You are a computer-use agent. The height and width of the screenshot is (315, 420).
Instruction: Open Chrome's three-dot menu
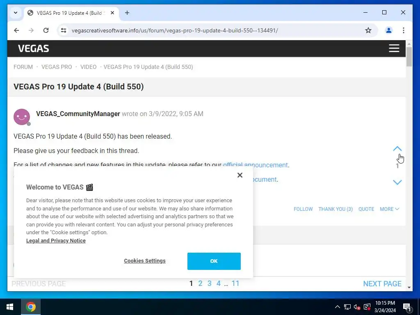(x=404, y=30)
